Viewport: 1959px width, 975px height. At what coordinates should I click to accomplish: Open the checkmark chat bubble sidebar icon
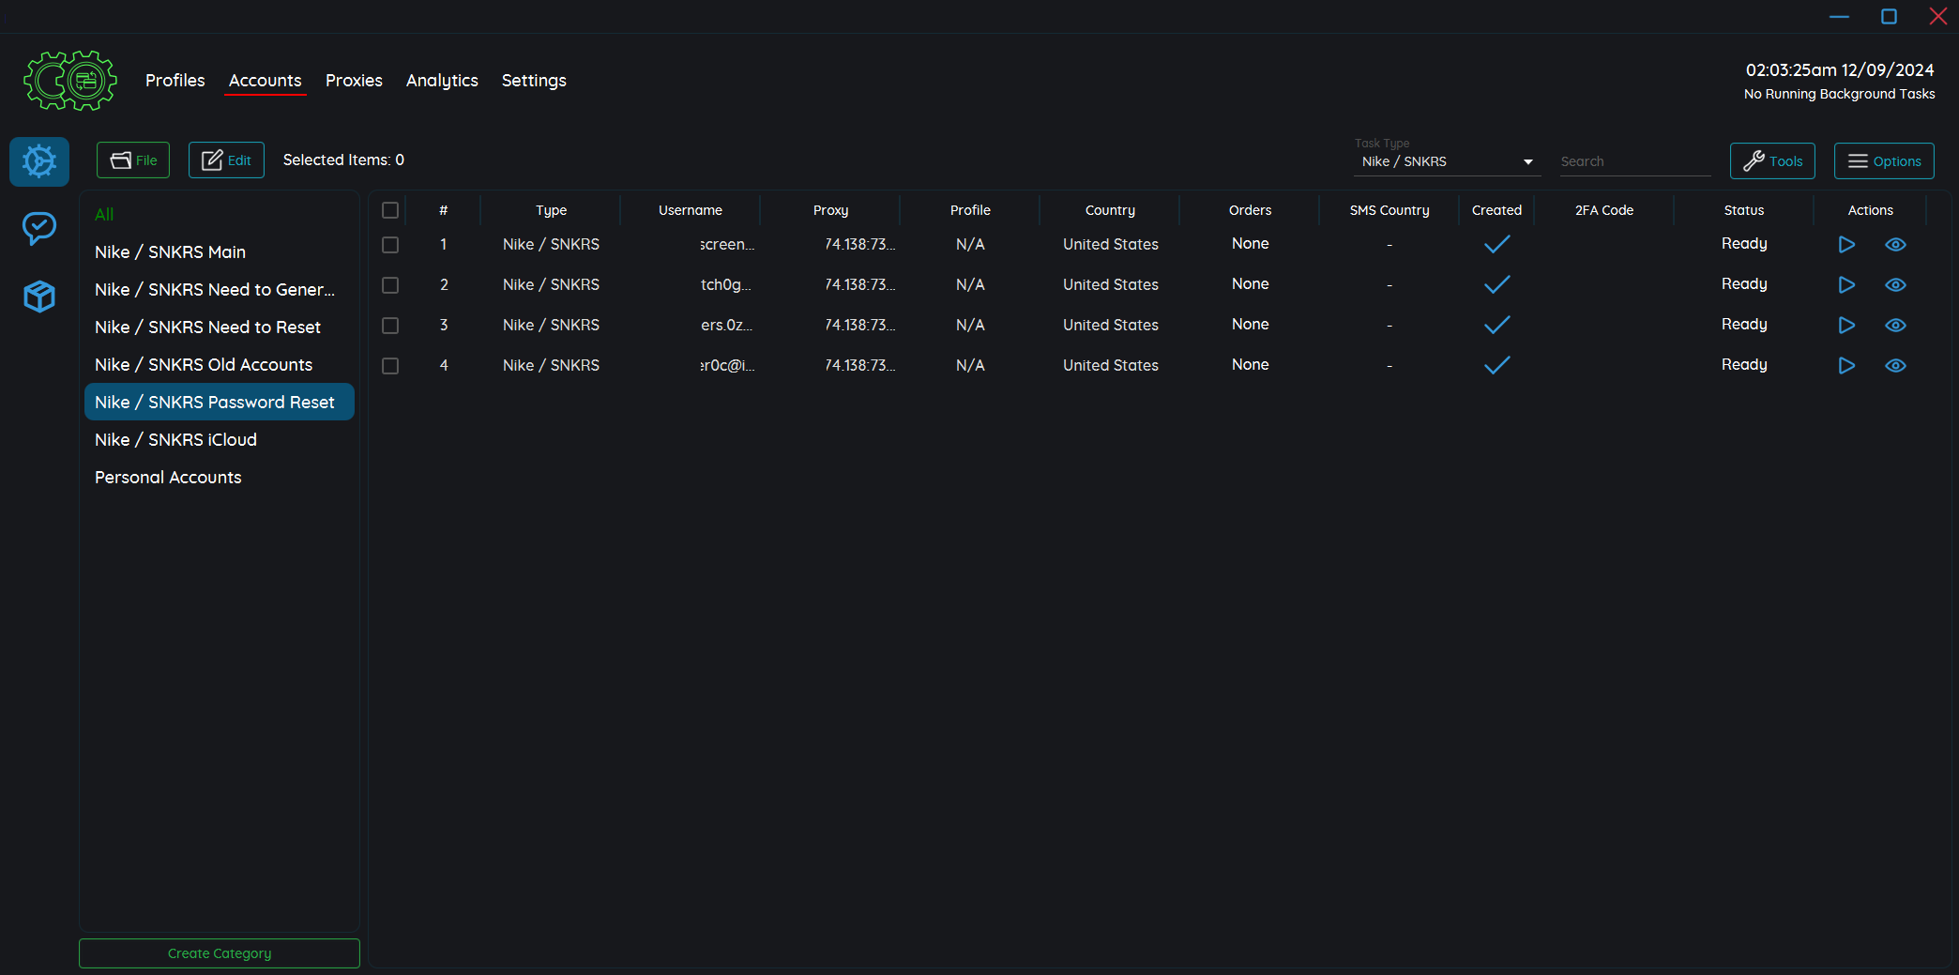[x=39, y=228]
